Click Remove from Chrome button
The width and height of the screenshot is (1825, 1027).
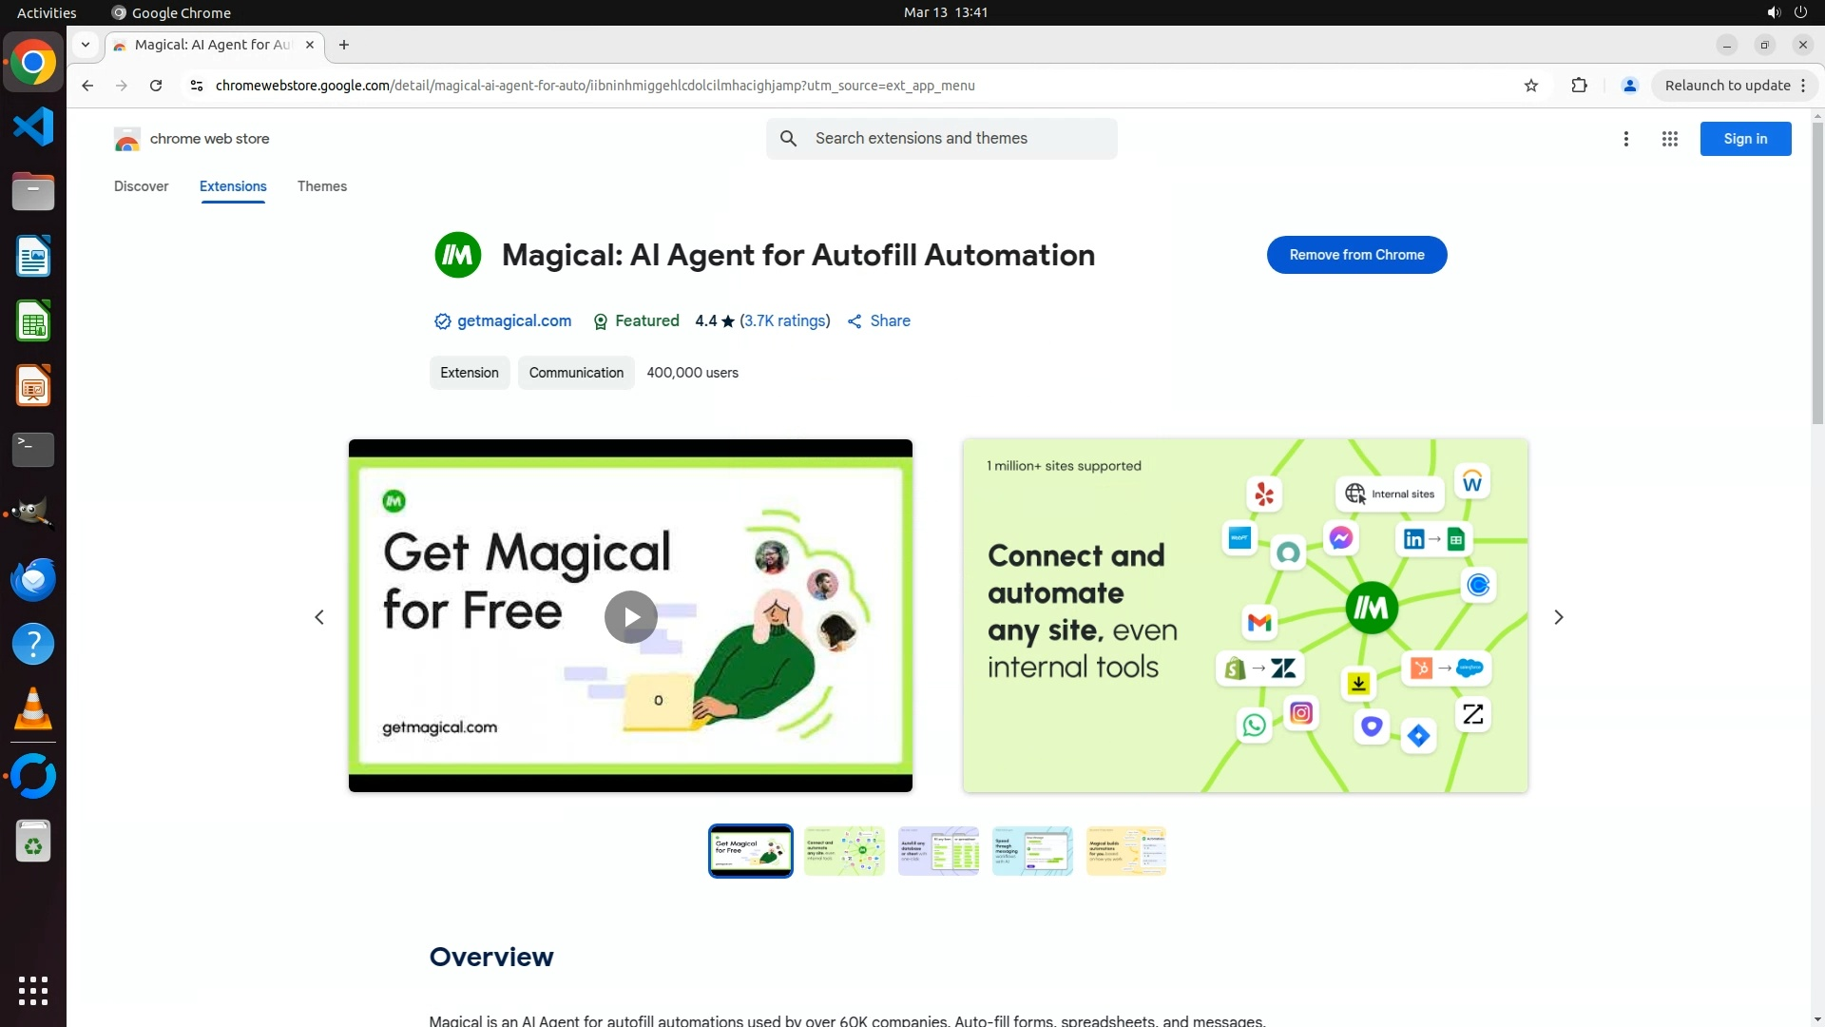click(x=1355, y=255)
